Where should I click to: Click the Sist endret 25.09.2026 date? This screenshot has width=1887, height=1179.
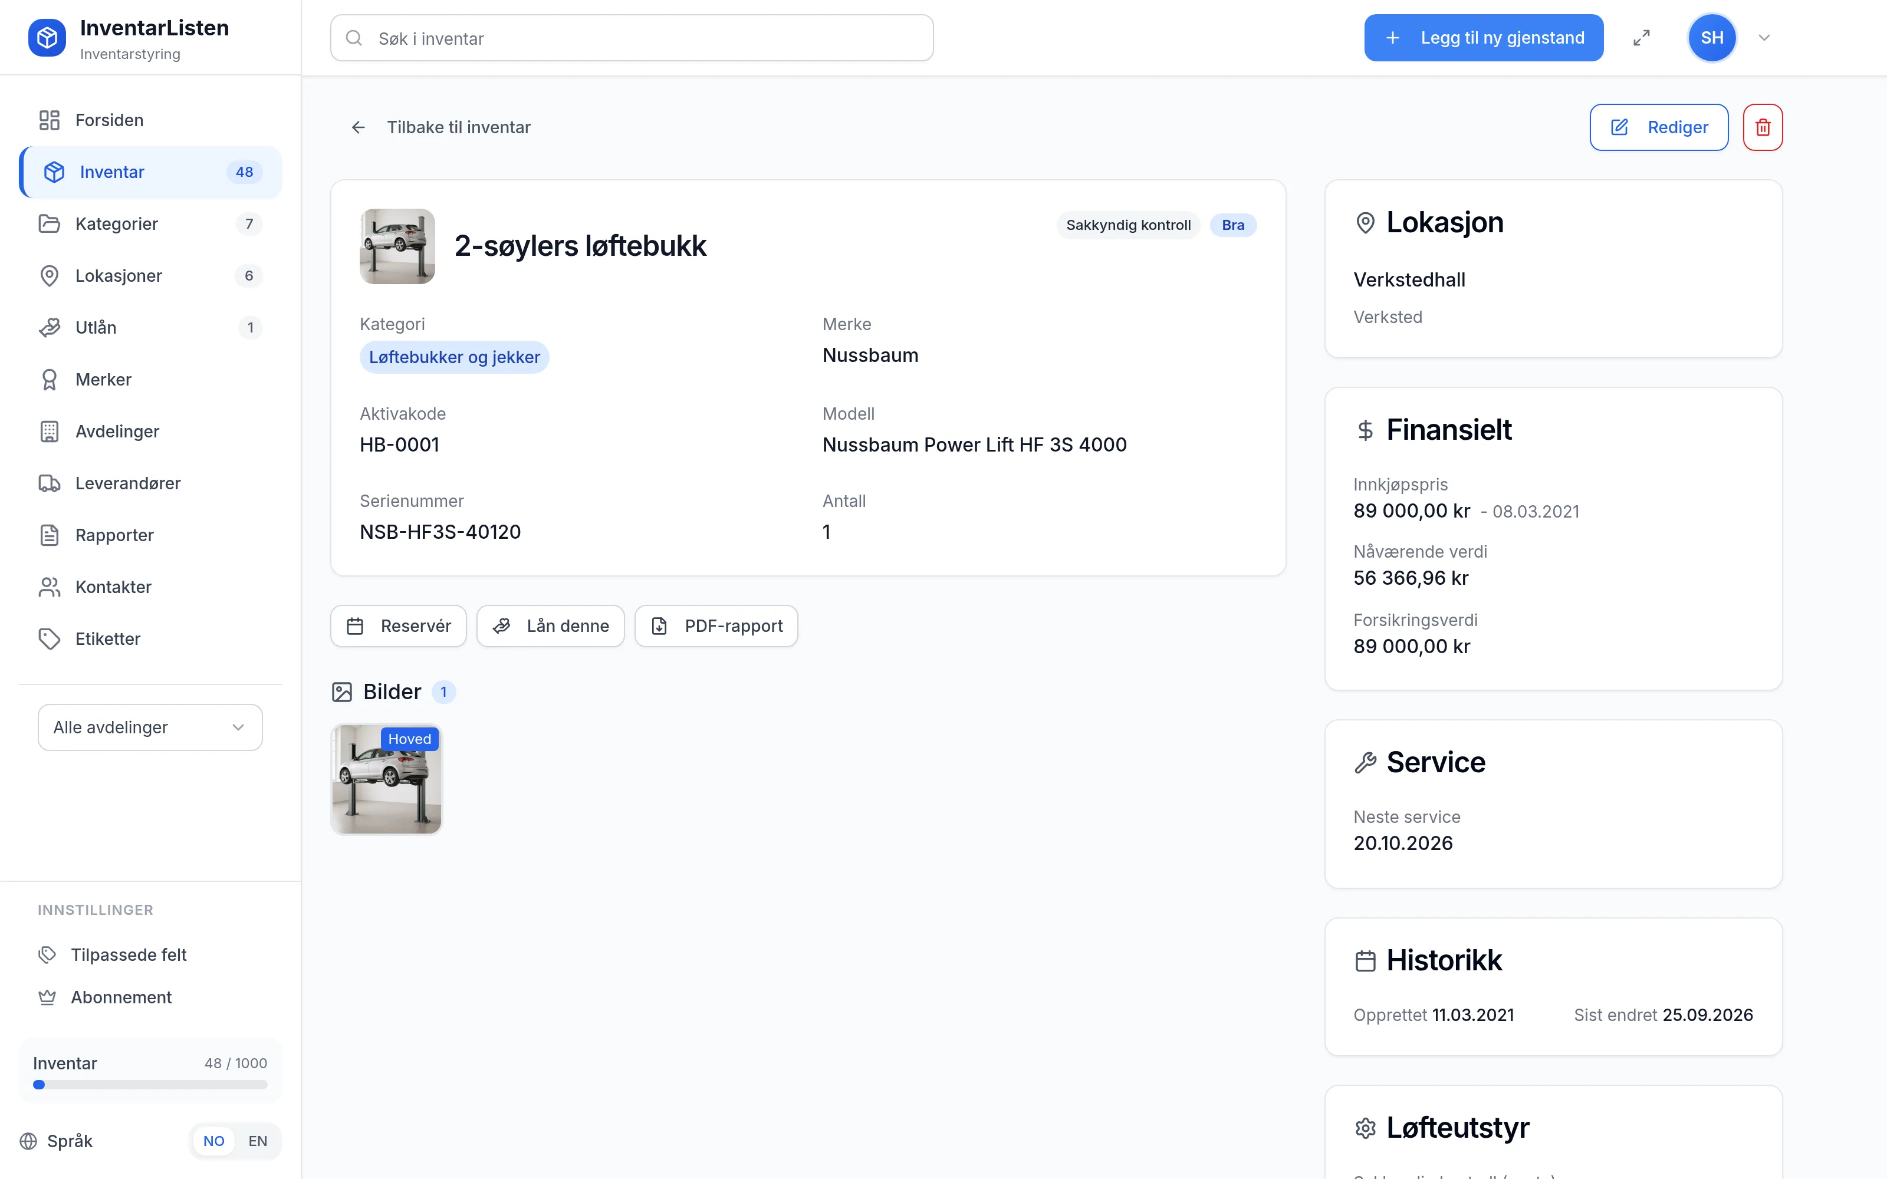click(1708, 1015)
